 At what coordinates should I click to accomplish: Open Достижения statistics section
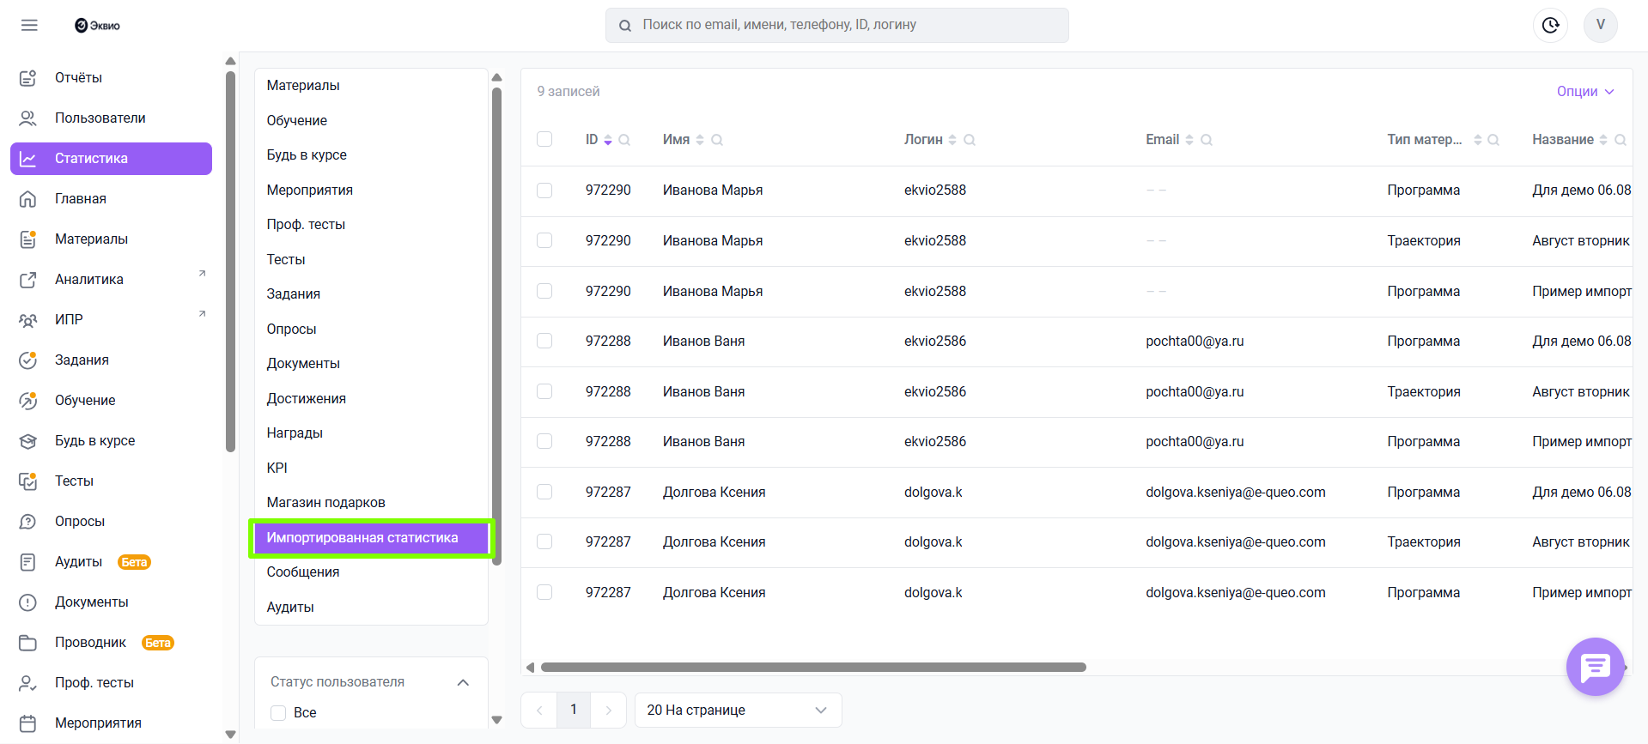click(x=306, y=398)
